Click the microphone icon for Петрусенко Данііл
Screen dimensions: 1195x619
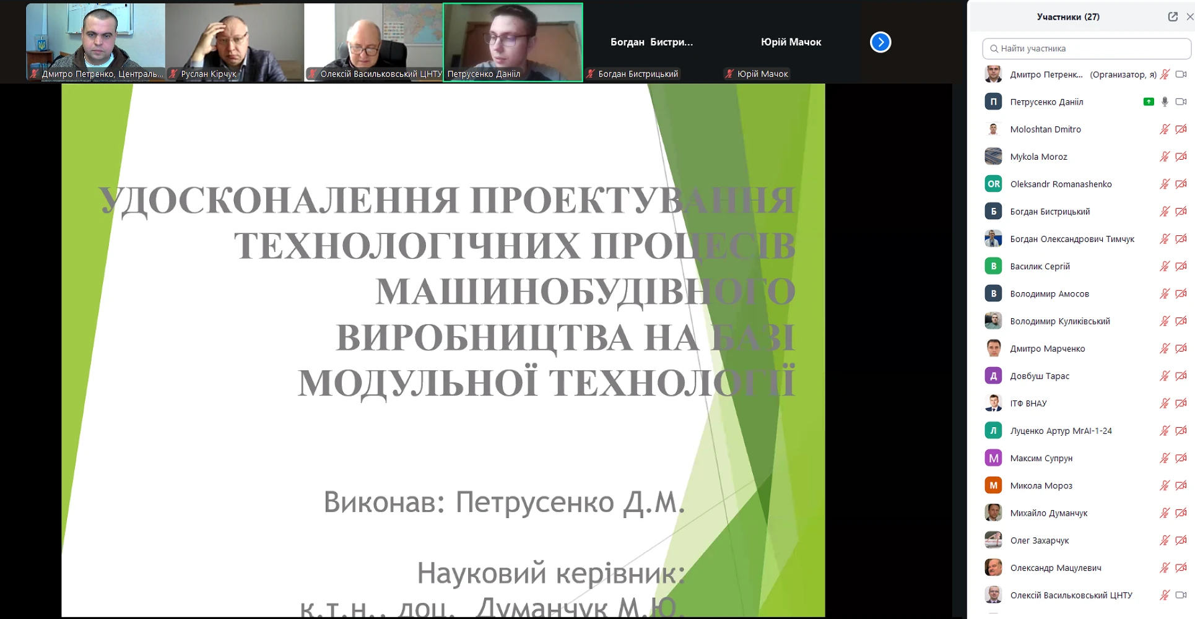click(x=1165, y=102)
